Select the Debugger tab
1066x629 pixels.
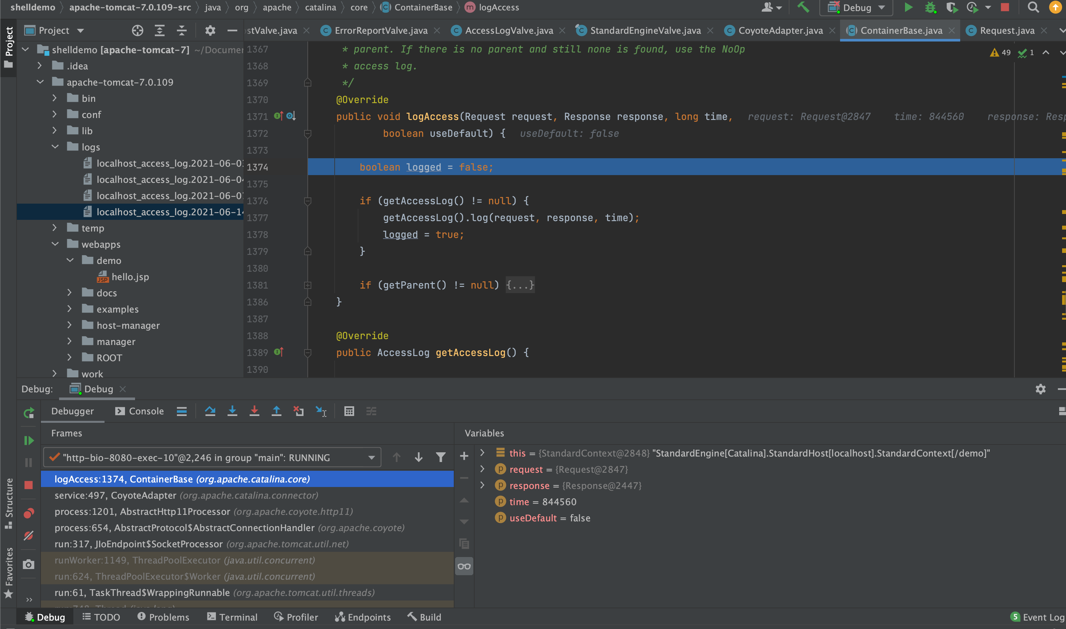(x=73, y=411)
